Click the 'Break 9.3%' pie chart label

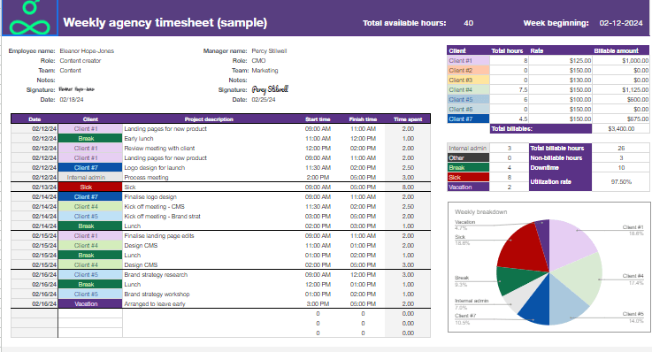462,281
